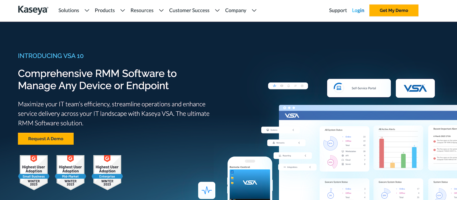Open the Resources menu
Screen dimensions: 457x200
tap(142, 10)
